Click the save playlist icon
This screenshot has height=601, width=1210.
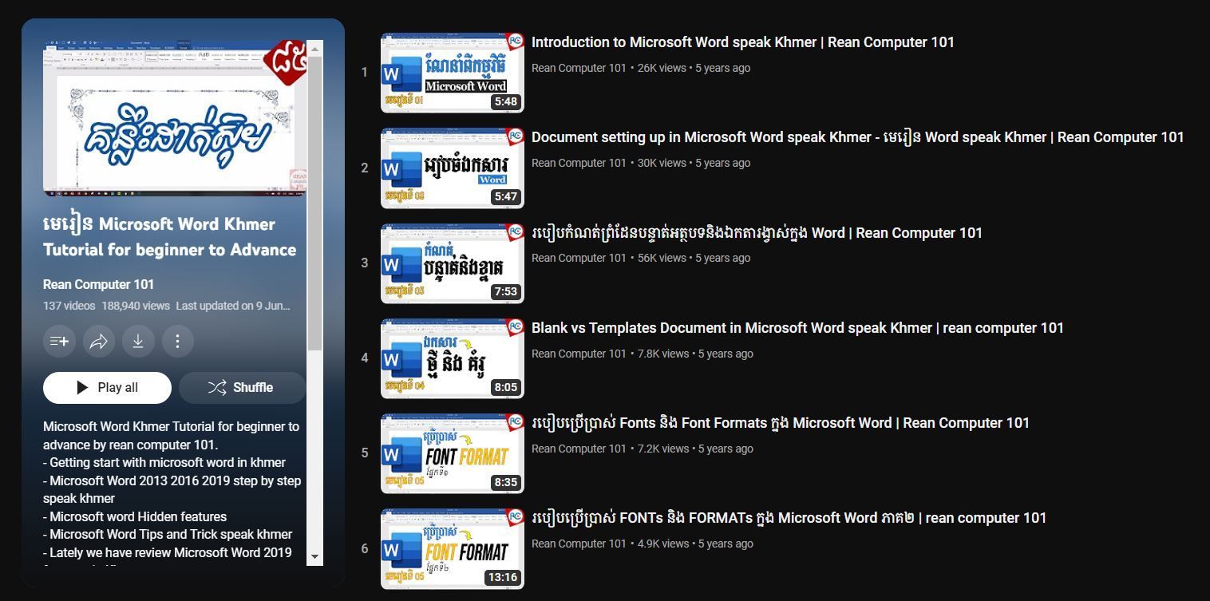click(x=59, y=342)
